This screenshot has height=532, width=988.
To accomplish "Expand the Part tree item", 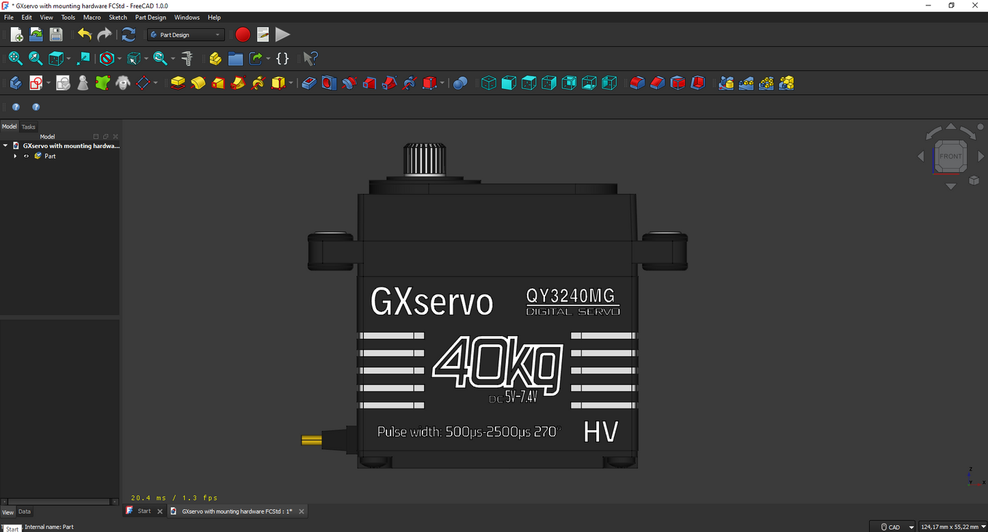I will [15, 156].
